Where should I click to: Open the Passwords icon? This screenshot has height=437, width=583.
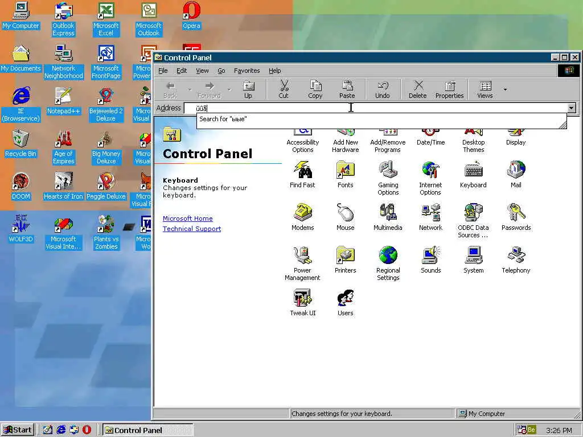pos(516,217)
